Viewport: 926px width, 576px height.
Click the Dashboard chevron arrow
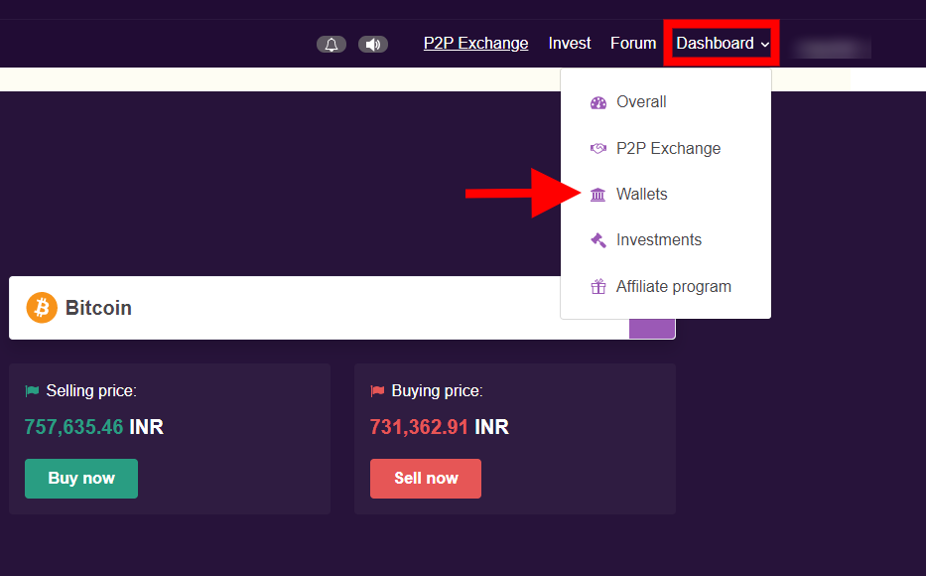click(765, 45)
